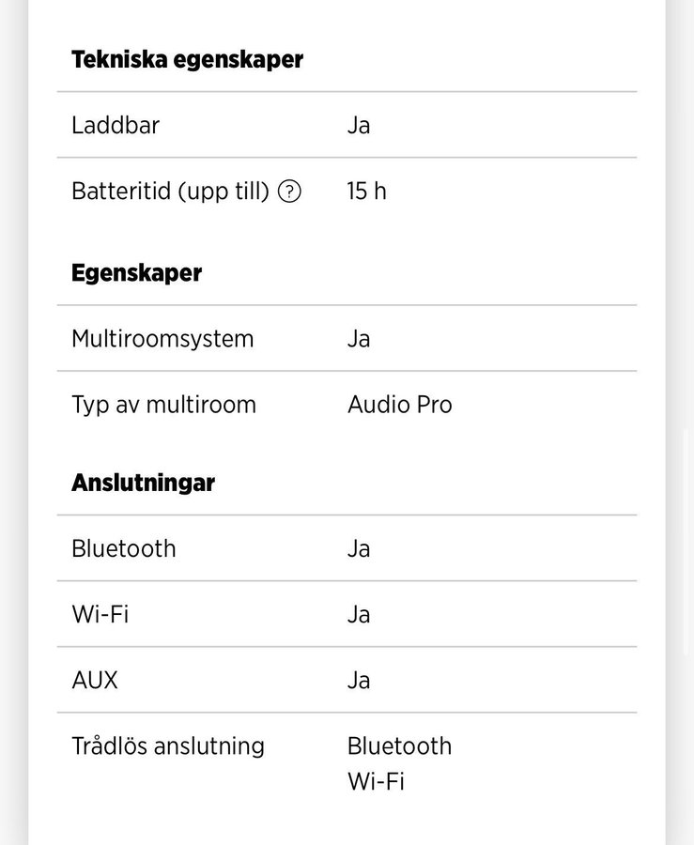Click the 15 h battery value
The image size is (694, 845).
point(366,192)
